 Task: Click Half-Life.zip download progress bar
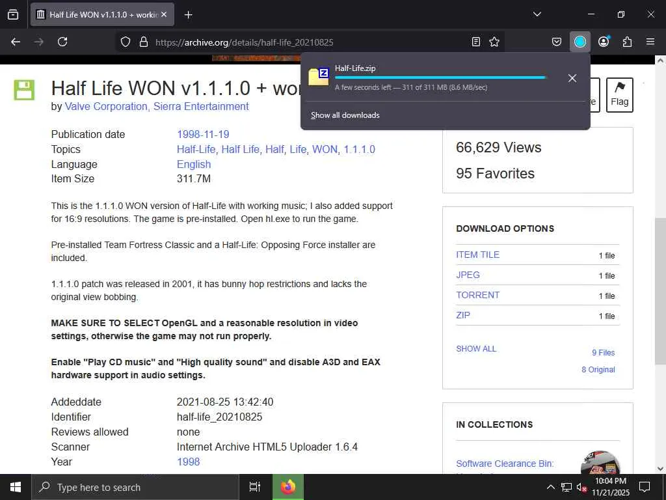click(x=440, y=77)
